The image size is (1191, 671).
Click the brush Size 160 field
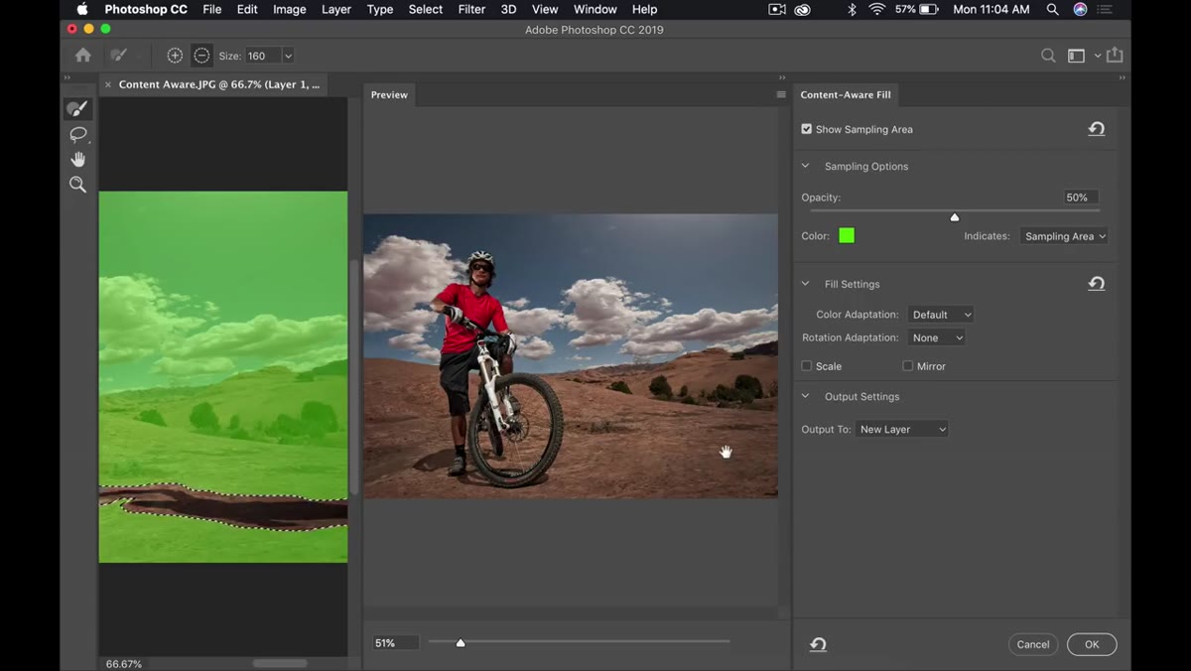(x=263, y=56)
